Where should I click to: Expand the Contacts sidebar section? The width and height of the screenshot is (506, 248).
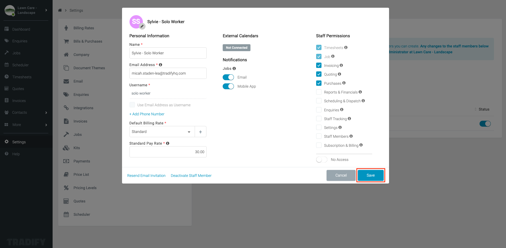point(46,112)
